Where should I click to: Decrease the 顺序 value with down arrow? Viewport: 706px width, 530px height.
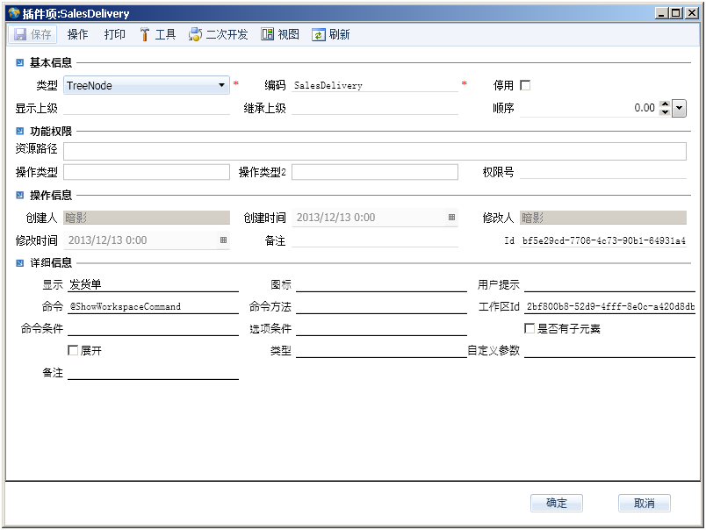(x=665, y=112)
